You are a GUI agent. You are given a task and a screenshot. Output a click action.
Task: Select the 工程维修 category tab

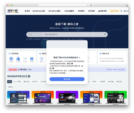click(x=102, y=81)
